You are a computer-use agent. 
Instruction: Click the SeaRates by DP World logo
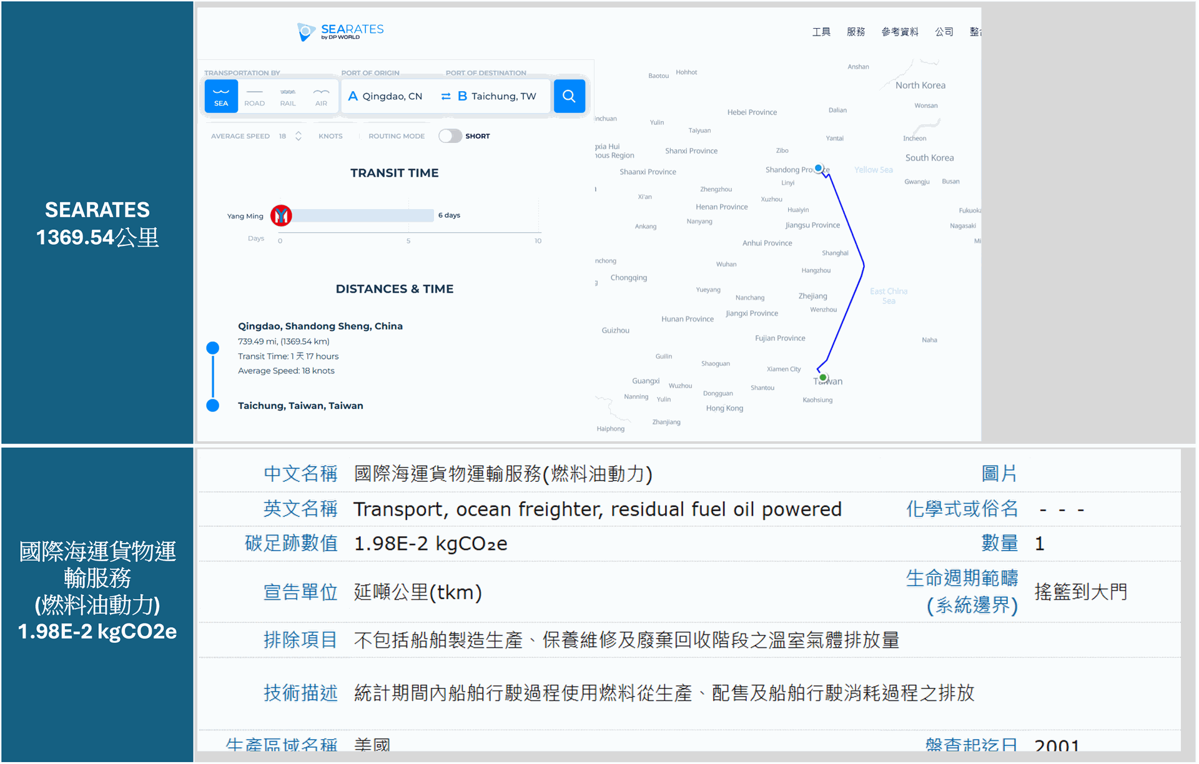coord(340,31)
